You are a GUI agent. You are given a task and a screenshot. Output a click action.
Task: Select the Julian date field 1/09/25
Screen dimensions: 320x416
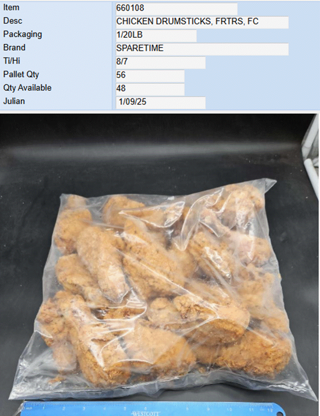click(x=160, y=102)
